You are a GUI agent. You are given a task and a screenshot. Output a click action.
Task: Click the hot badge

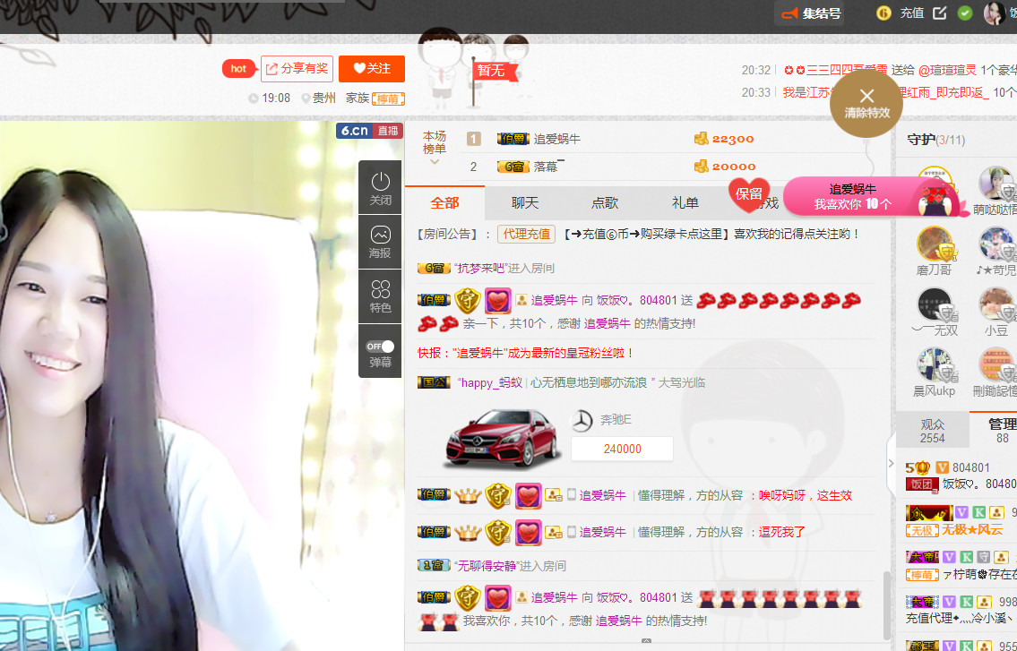[x=238, y=69]
